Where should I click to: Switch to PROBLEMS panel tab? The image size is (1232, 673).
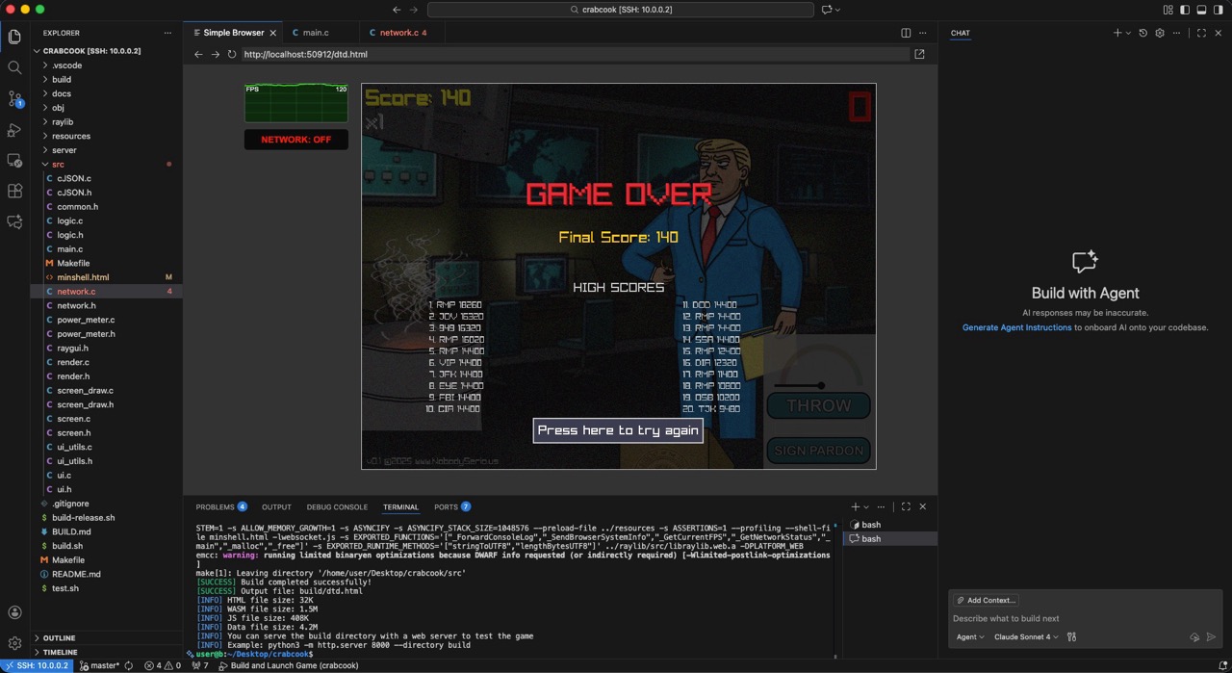pos(221,506)
